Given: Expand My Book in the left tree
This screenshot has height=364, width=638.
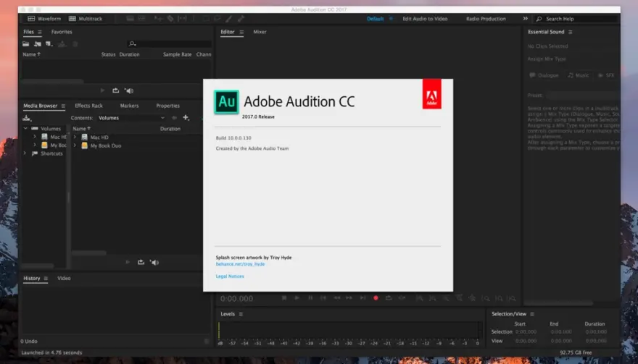Looking at the screenshot, I should point(35,145).
